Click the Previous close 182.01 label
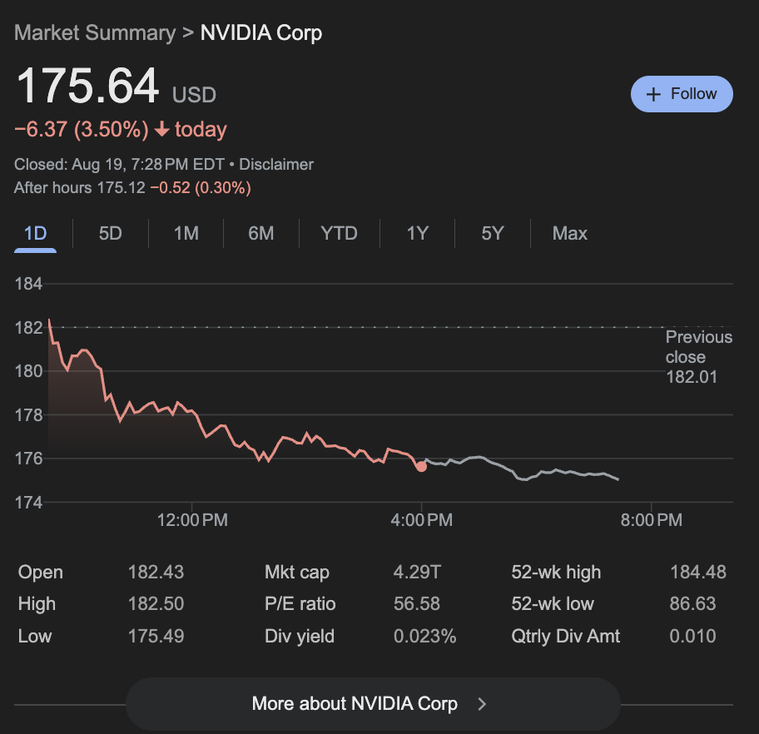Viewport: 759px width, 734px height. coord(698,357)
